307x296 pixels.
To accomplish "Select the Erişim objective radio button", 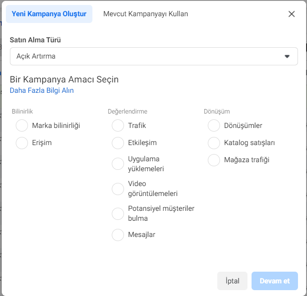I will (x=22, y=143).
